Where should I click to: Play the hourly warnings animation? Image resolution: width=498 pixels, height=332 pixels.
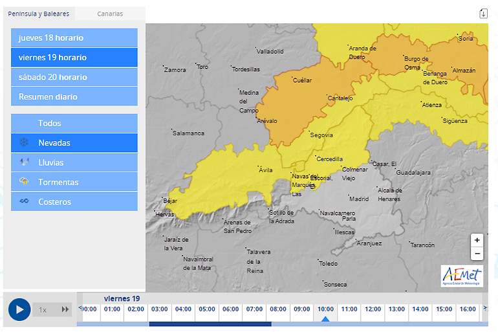[19, 309]
